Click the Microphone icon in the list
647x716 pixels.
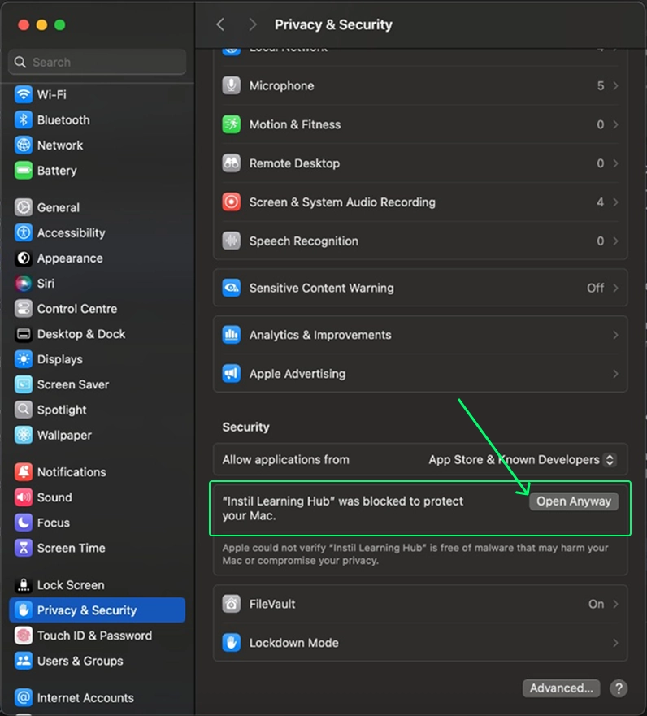click(232, 86)
